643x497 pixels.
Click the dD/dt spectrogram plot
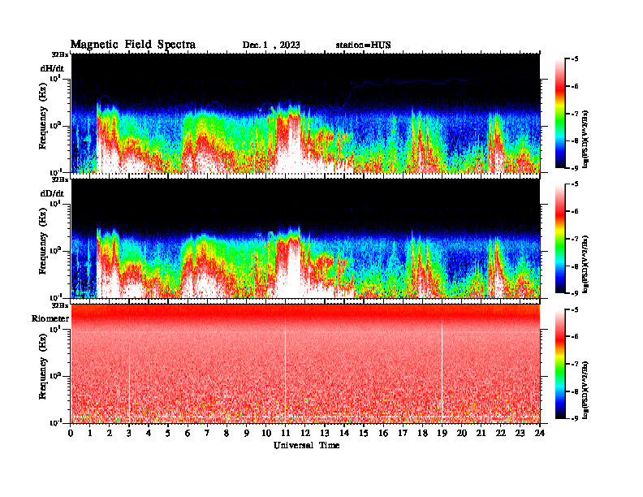[305, 238]
